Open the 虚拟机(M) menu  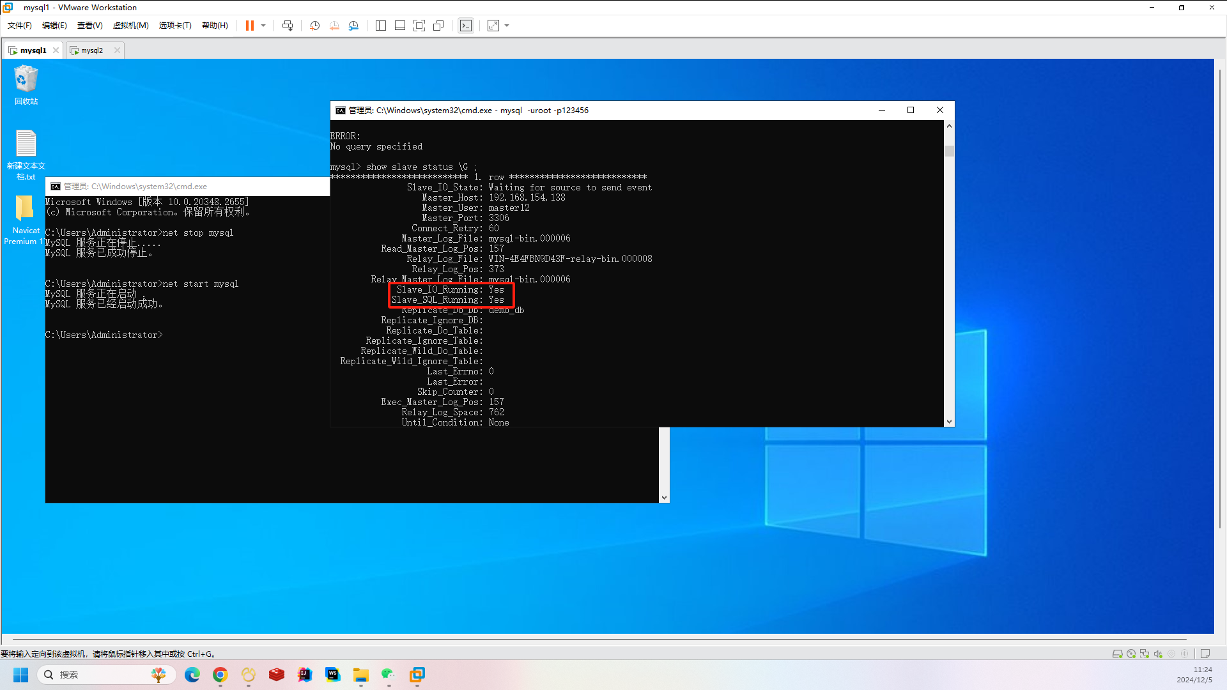pyautogui.click(x=130, y=26)
